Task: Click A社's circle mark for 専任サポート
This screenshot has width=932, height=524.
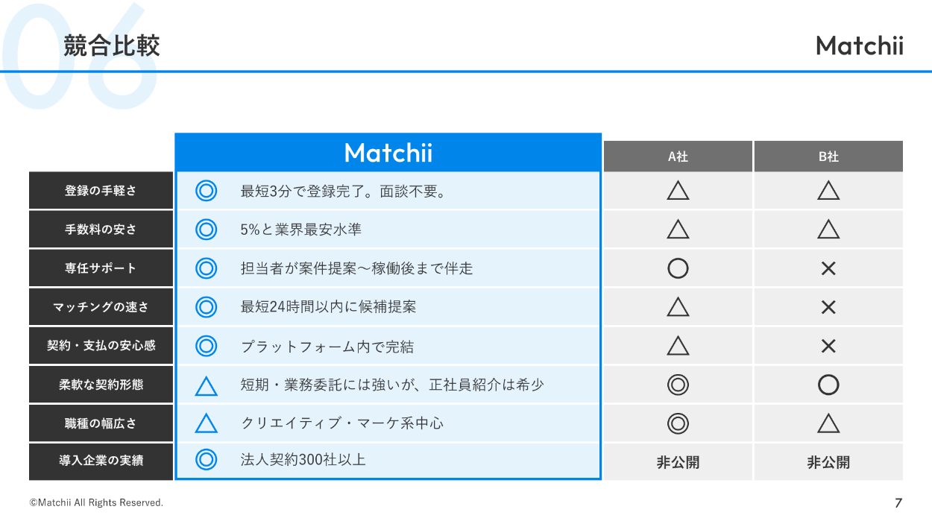Action: (678, 268)
